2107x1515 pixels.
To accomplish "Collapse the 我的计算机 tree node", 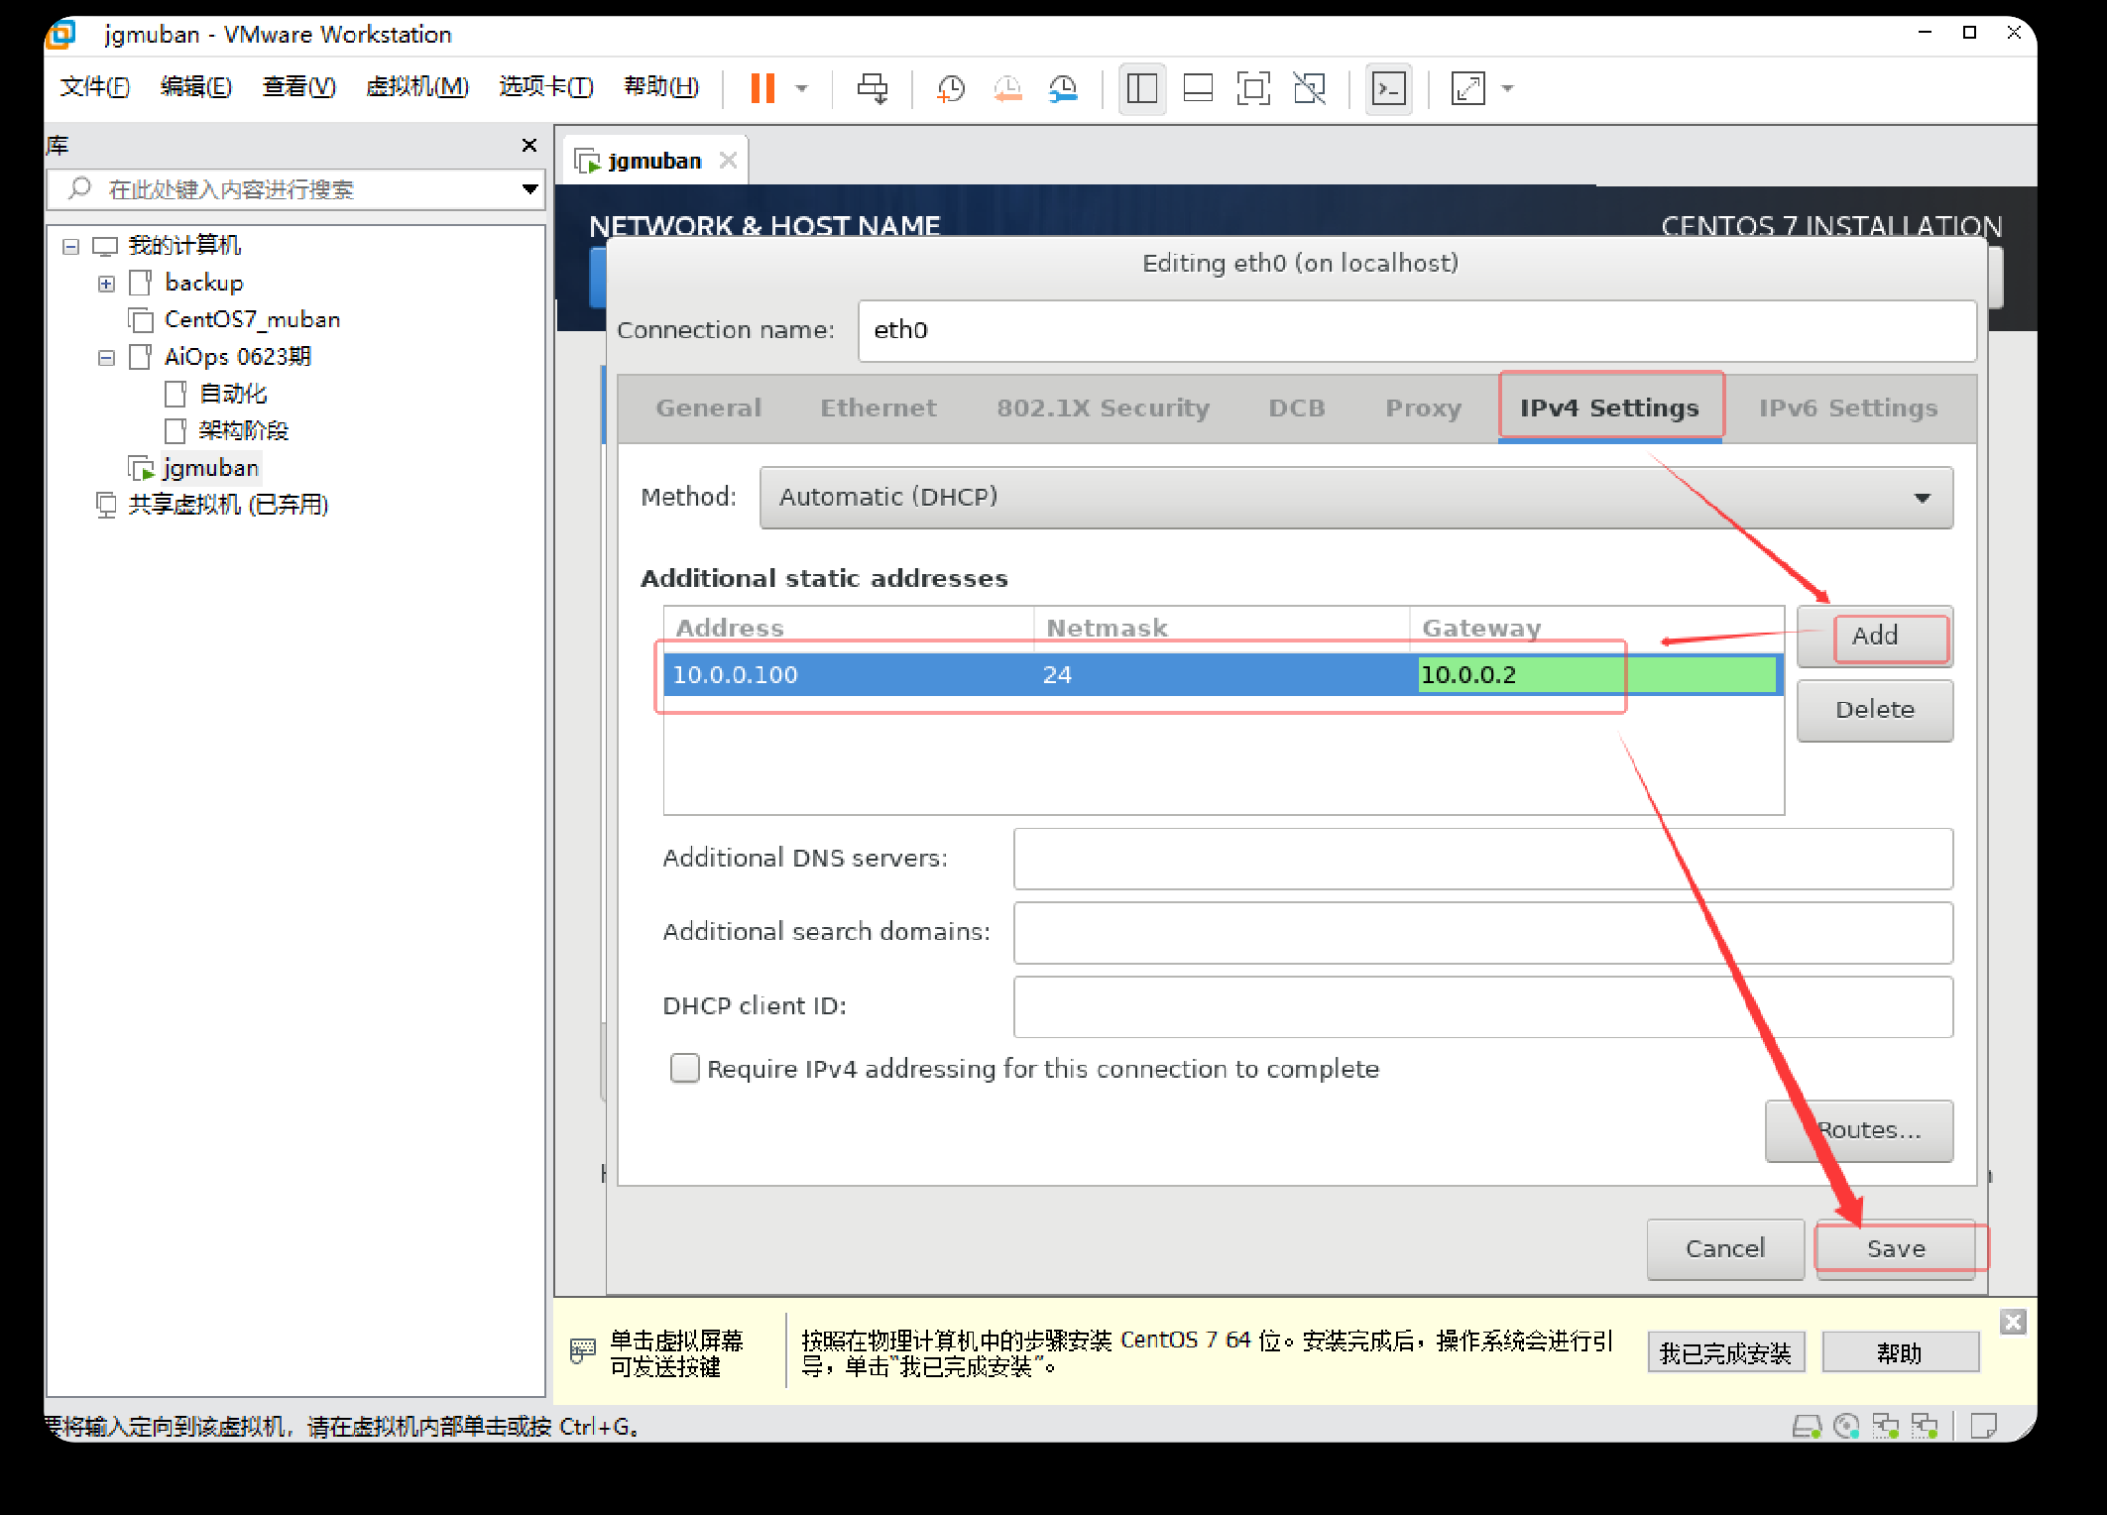I will pos(70,246).
